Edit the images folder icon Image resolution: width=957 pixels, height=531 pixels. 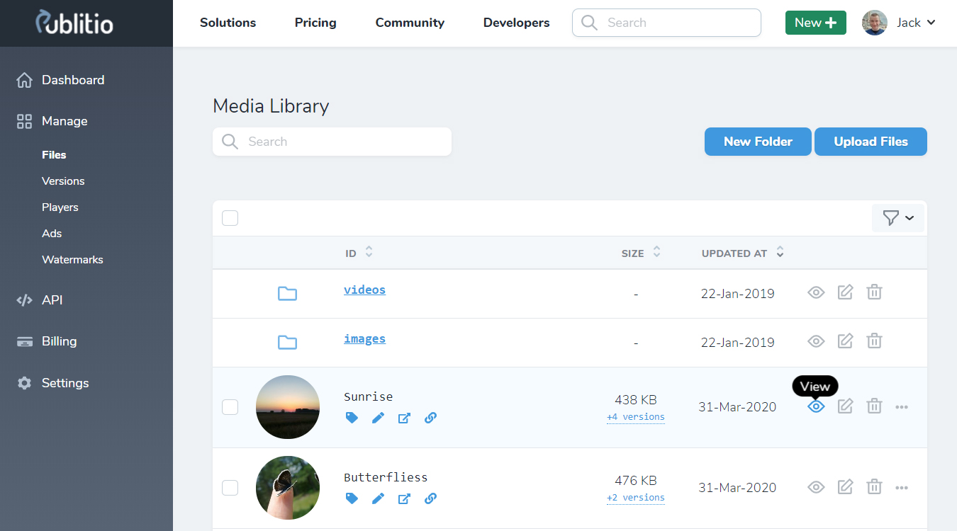click(x=845, y=341)
